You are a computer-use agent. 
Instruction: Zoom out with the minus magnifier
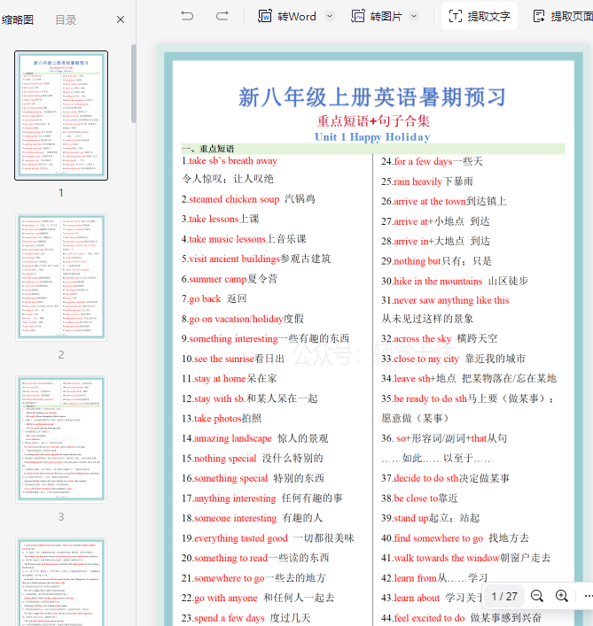(x=537, y=596)
